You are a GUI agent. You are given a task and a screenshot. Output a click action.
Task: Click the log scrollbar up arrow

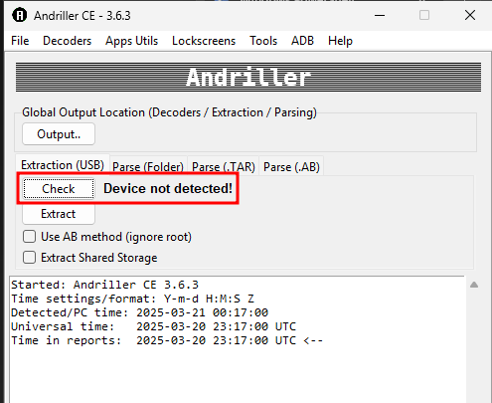474,285
